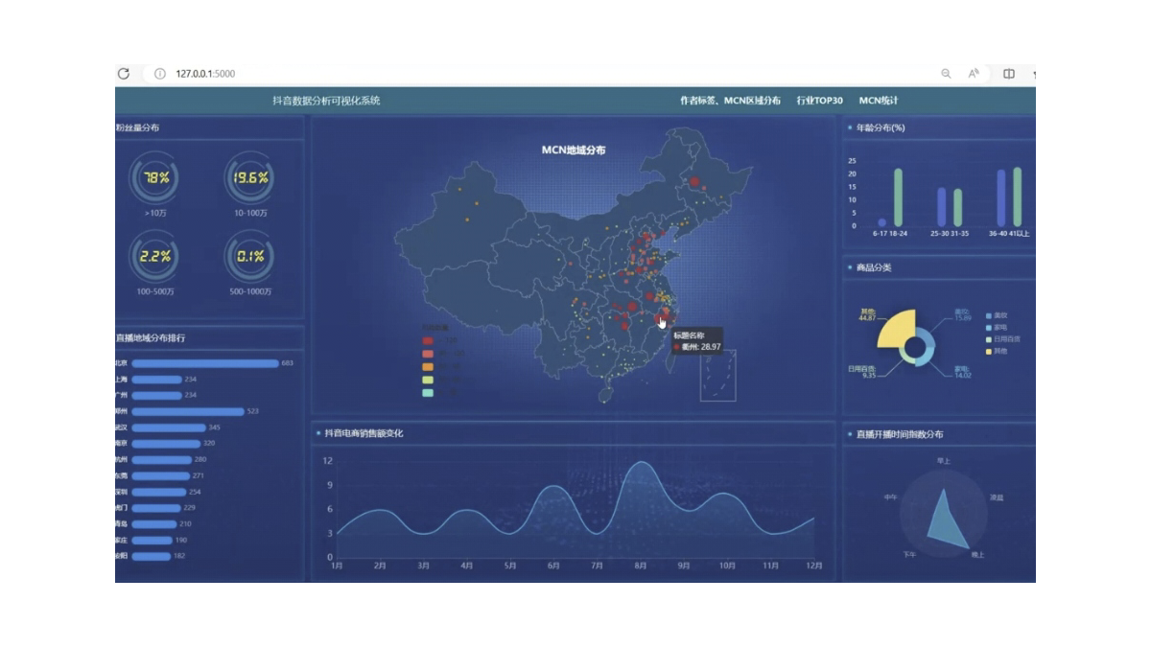1151x647 pixels.
Task: Toggle the 其他 legend entry in 商品分类
Action: [x=997, y=352]
